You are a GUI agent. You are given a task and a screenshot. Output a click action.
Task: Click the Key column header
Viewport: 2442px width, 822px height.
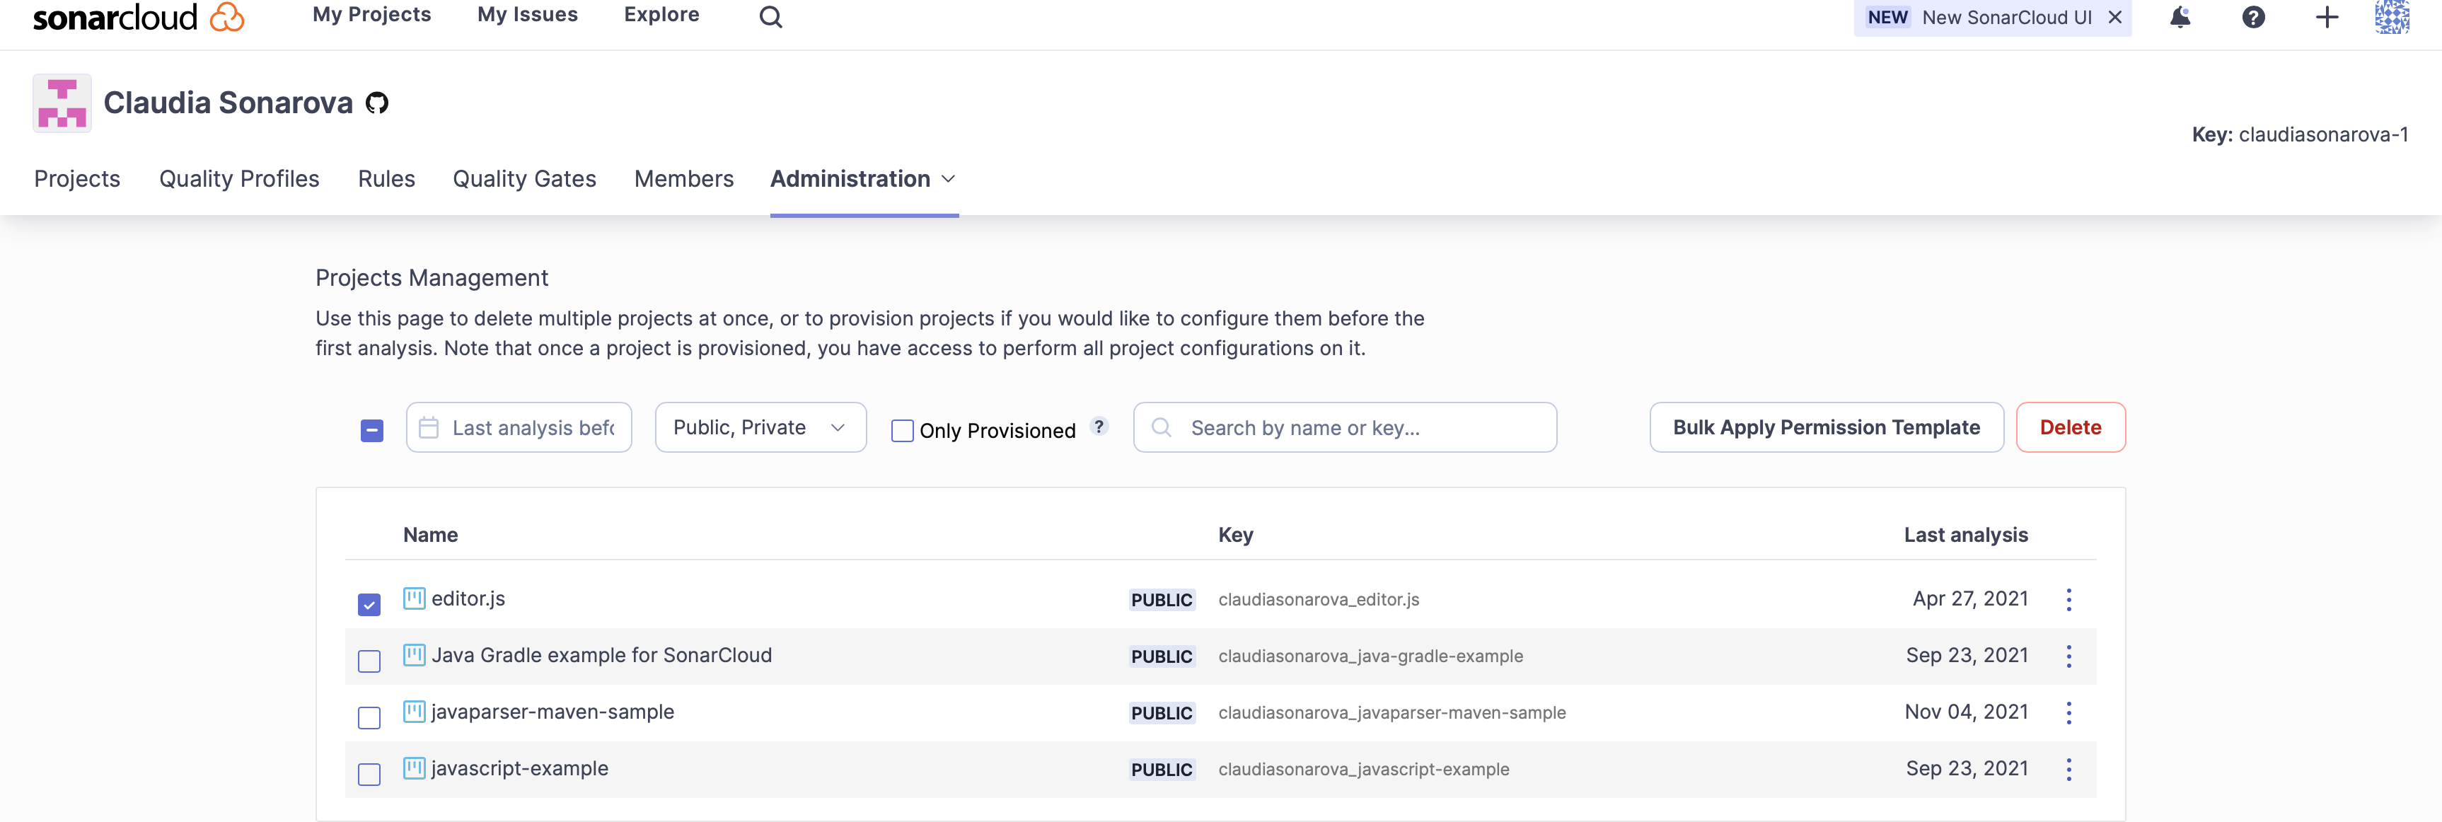pos(1235,535)
